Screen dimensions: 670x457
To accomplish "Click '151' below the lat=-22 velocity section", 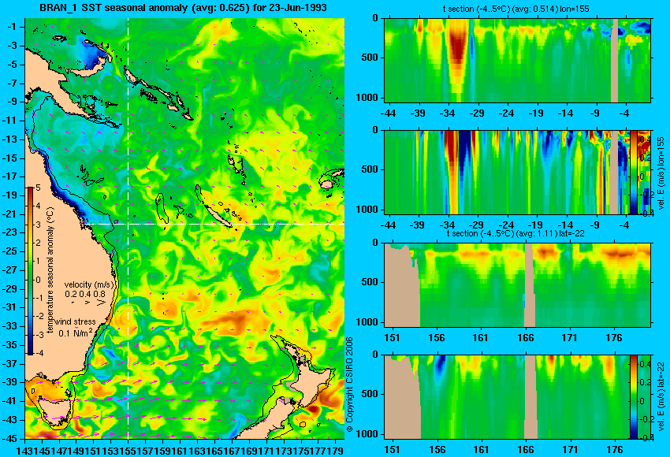I will (x=392, y=449).
